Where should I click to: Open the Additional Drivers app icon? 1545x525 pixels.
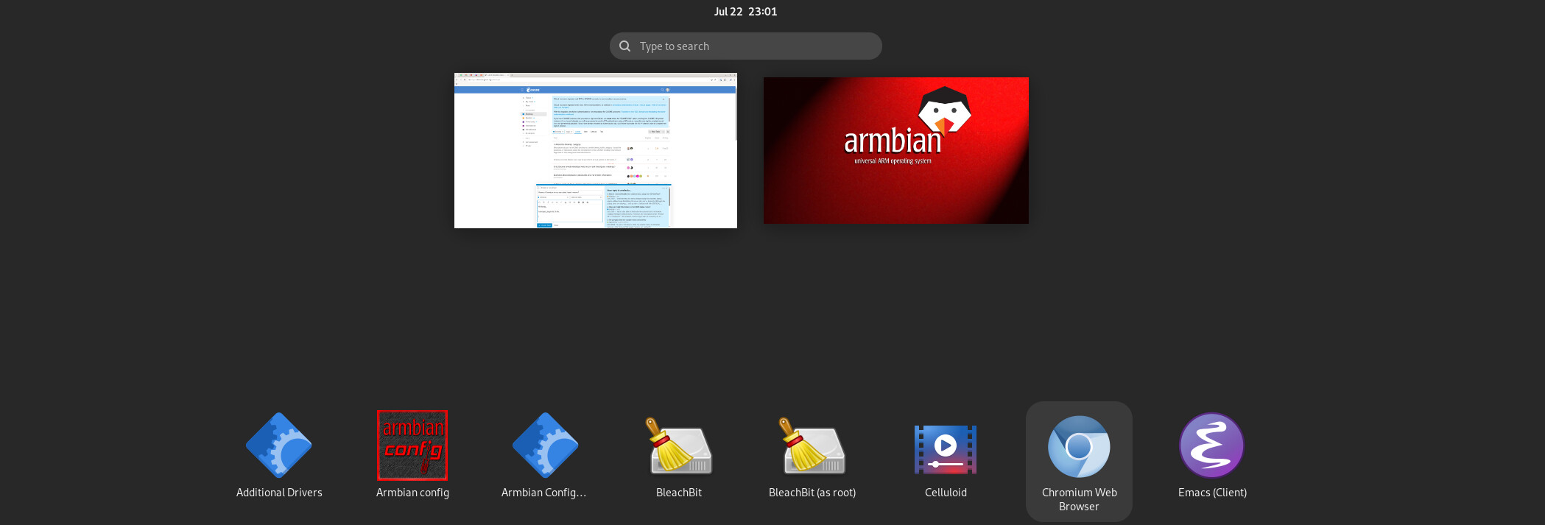[279, 445]
